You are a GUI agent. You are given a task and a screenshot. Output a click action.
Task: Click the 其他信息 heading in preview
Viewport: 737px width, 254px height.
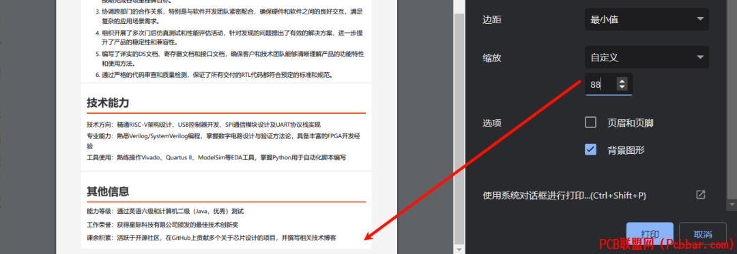(108, 191)
